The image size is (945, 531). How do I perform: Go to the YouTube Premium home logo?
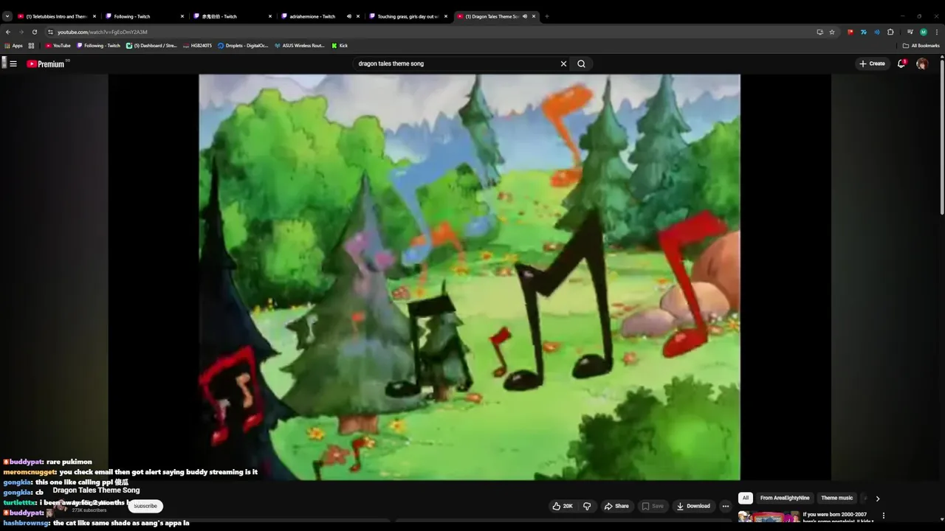coord(47,64)
